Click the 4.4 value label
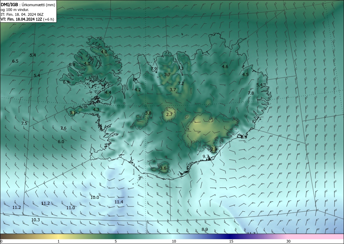Screen dimensions: 344x244 pyautogui.click(x=108, y=92)
